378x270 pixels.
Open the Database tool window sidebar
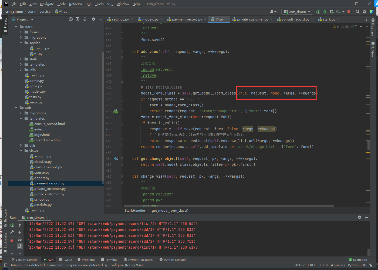[373, 27]
